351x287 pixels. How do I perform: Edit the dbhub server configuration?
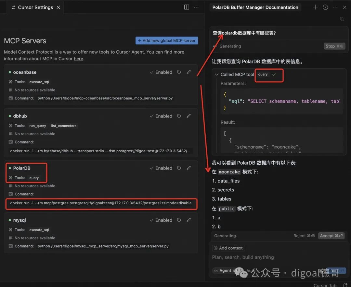(189, 116)
